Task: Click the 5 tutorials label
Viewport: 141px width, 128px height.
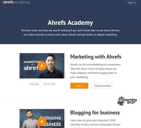Action: coord(34,84)
